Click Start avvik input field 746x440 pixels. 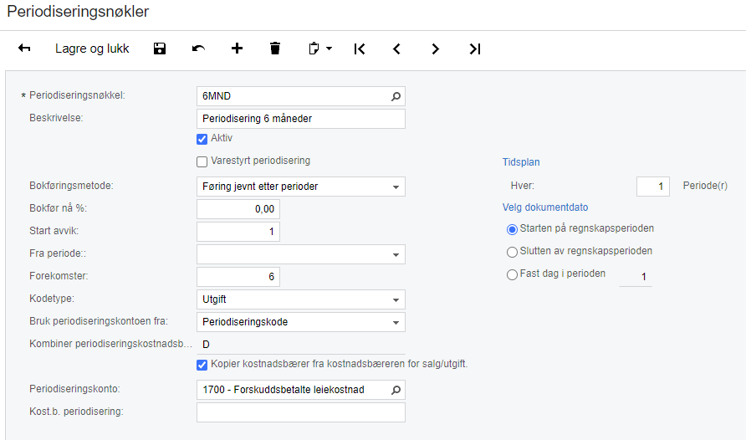pos(238,232)
